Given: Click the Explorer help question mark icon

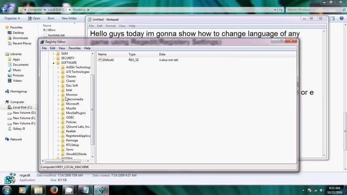Looking at the screenshot, I should [x=342, y=18].
